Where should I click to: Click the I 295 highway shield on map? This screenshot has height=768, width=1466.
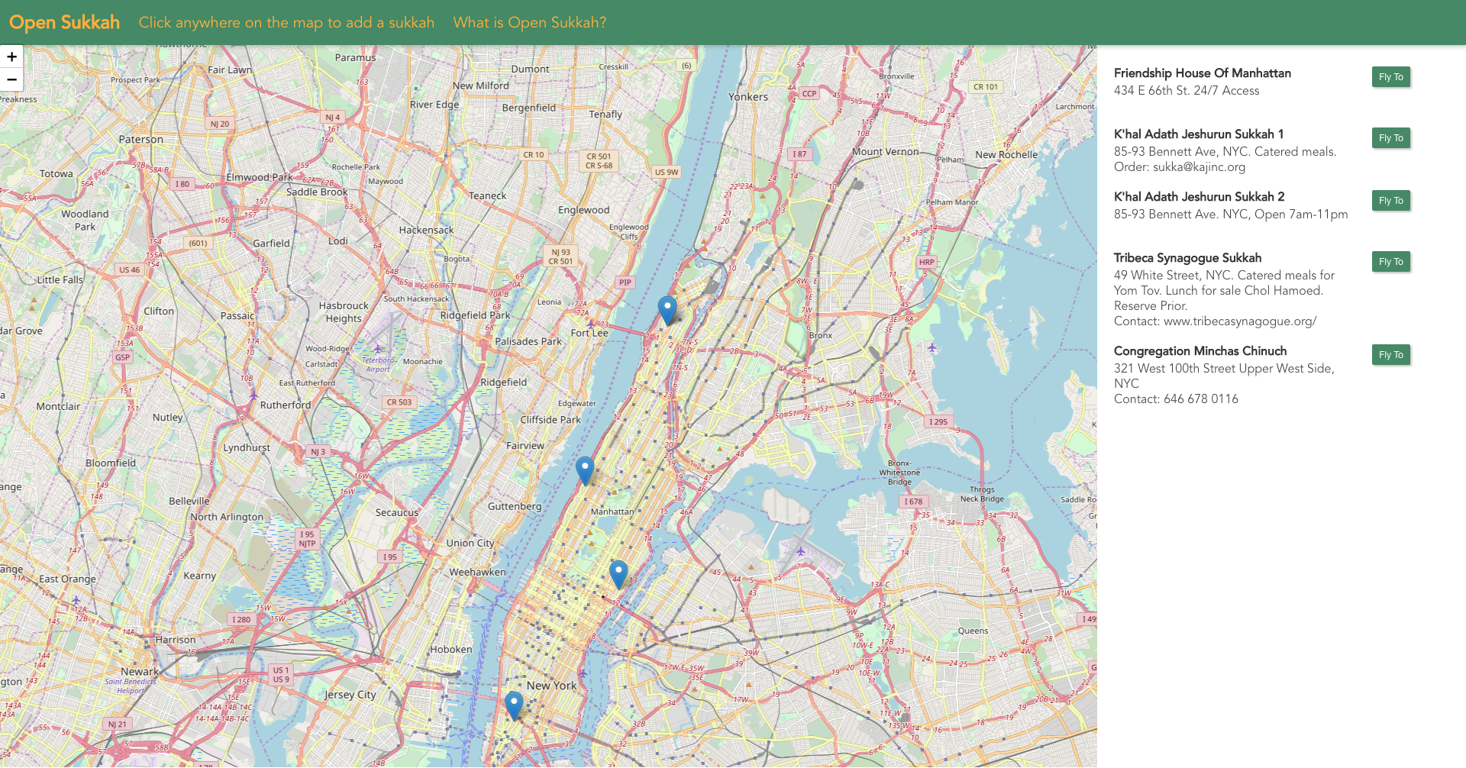(x=938, y=421)
